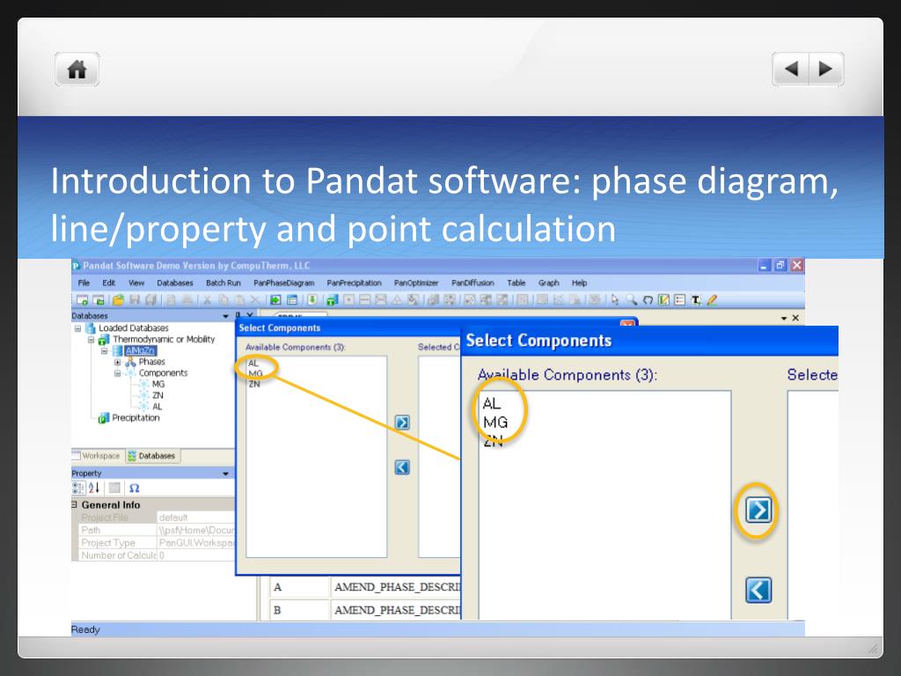Viewport: 901px width, 676px height.
Task: Click the save disk toolbar icon
Action: (135, 300)
